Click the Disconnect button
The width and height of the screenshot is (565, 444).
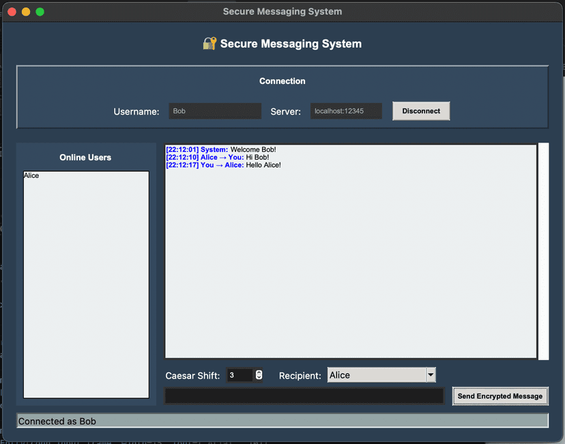[x=420, y=110]
